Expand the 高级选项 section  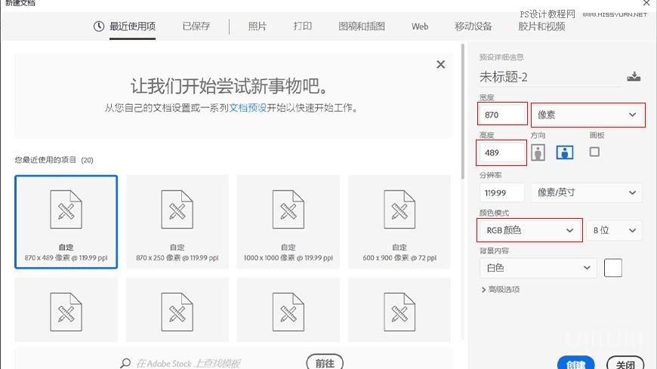(x=500, y=290)
